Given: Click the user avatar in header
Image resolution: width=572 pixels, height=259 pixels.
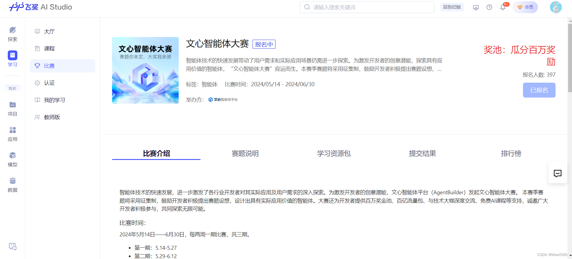Looking at the screenshot, I should point(556,7).
